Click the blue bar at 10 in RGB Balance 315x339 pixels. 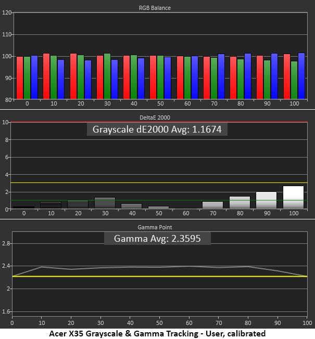pos(61,80)
